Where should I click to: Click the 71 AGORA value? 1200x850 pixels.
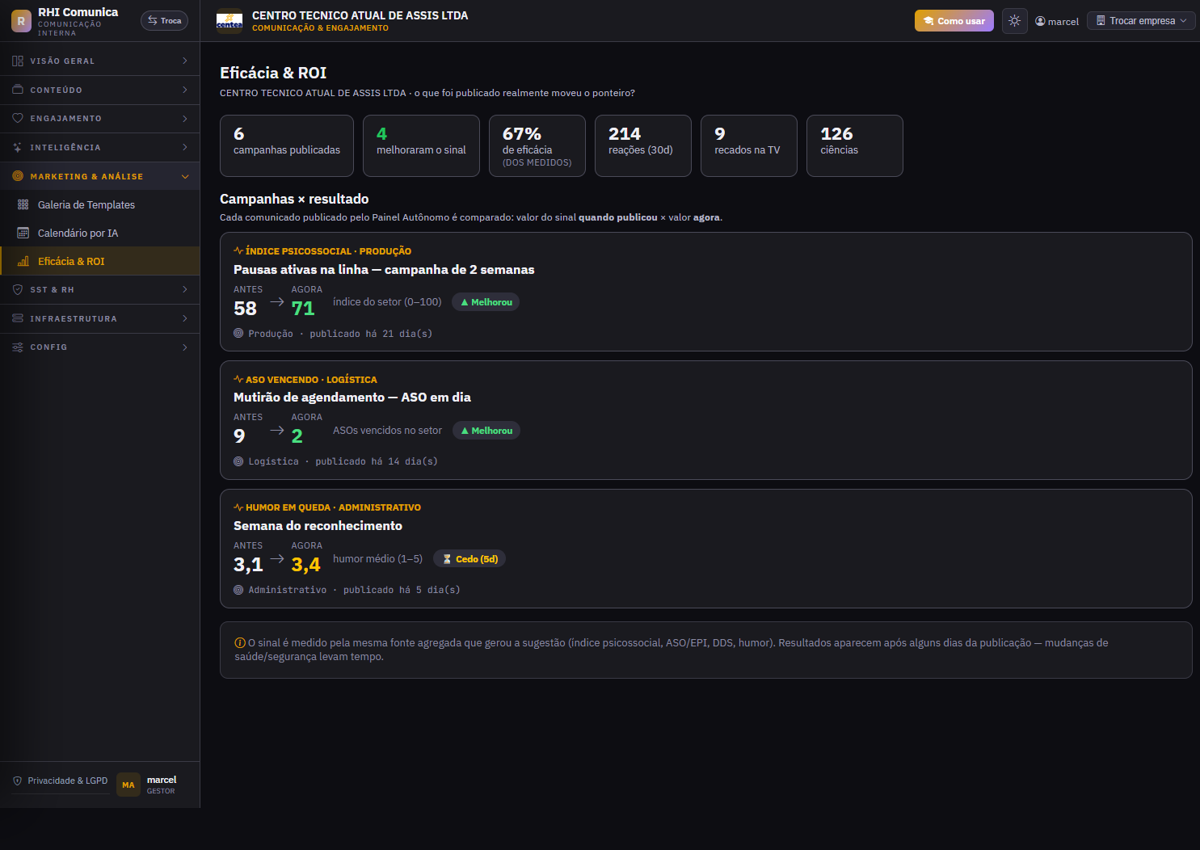point(303,309)
